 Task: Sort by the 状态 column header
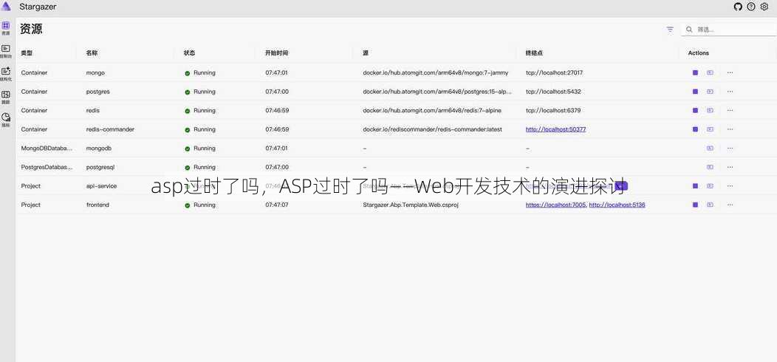[x=190, y=52]
